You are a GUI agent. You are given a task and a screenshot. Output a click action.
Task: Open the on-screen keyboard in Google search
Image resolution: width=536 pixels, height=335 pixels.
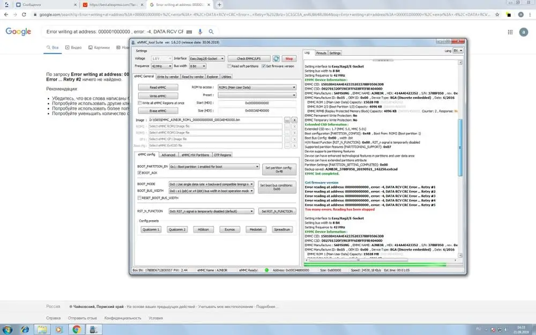click(x=189, y=32)
